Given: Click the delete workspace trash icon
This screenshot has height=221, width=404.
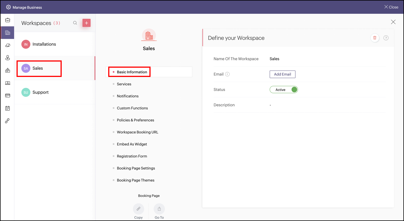Looking at the screenshot, I should (x=375, y=38).
